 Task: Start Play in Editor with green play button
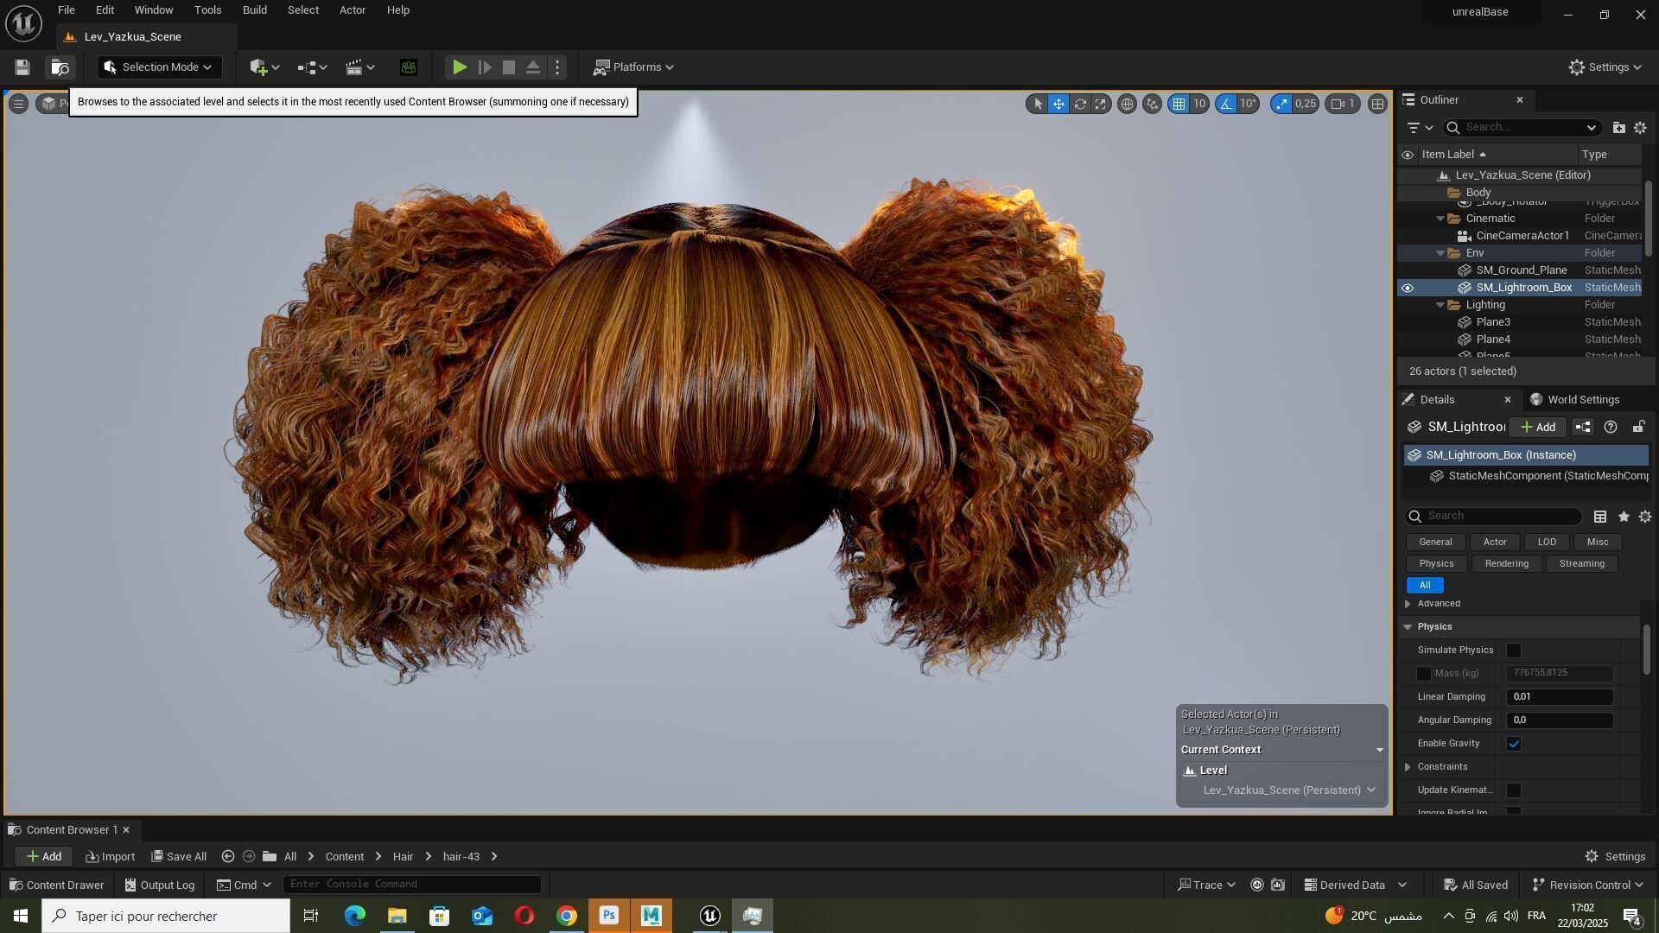tap(460, 67)
